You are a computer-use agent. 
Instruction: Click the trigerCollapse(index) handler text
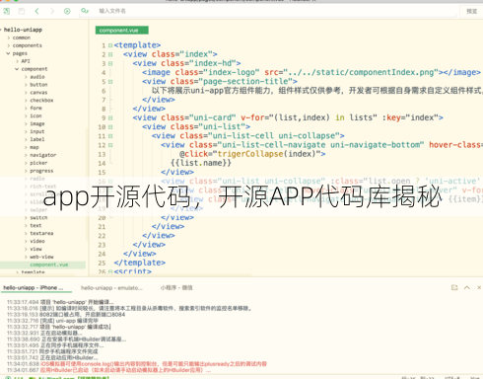tap(269, 154)
